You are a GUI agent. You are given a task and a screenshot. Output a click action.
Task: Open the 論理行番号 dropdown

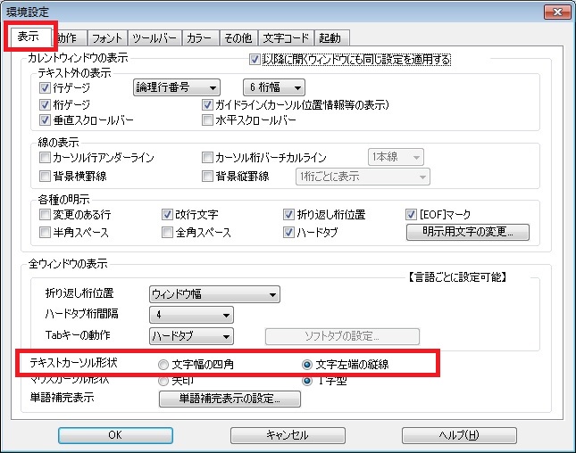(176, 87)
